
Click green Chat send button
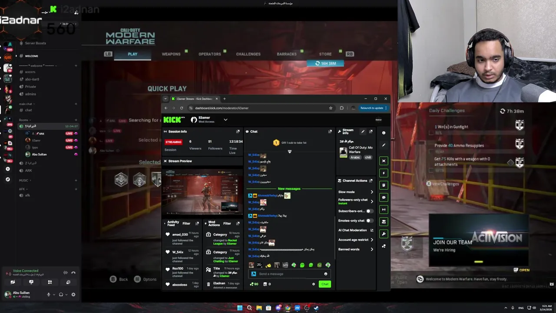325,284
